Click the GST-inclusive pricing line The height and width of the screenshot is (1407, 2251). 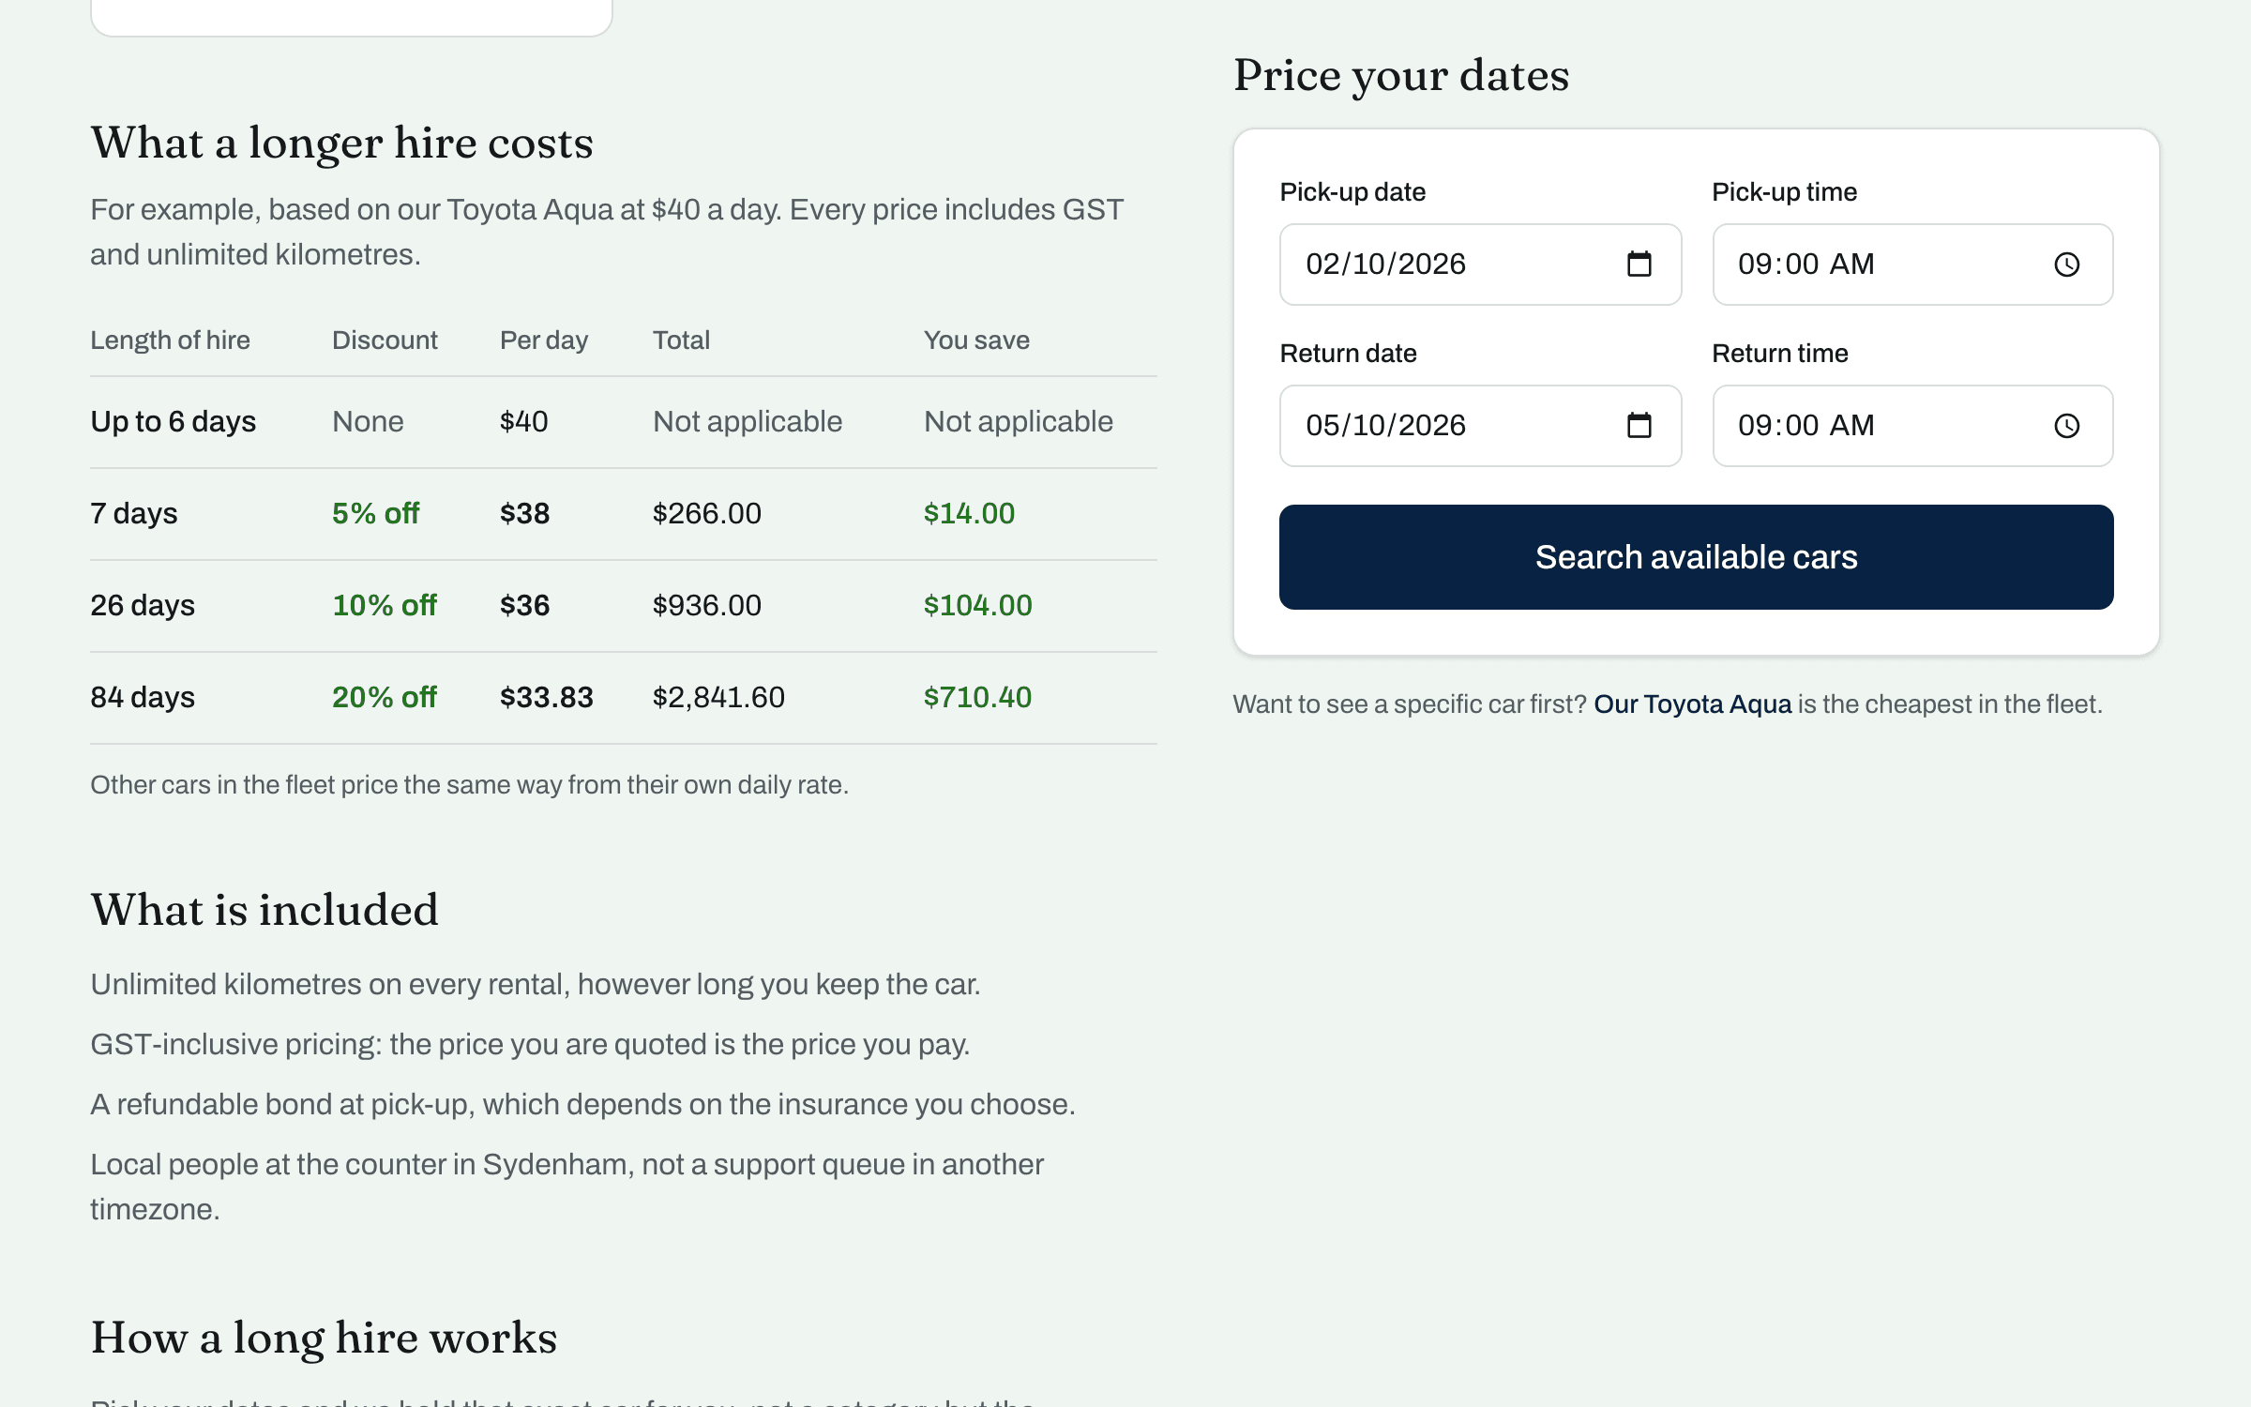530,1045
